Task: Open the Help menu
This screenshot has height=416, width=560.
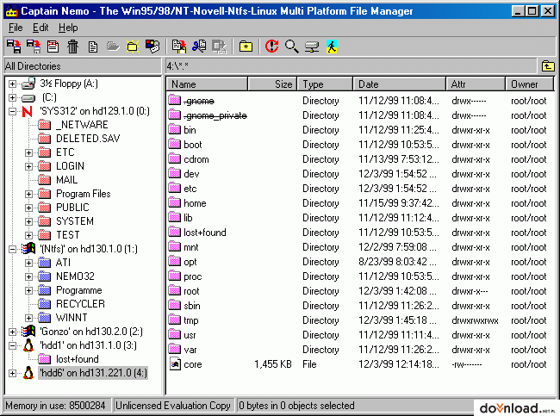Action: pyautogui.click(x=68, y=28)
